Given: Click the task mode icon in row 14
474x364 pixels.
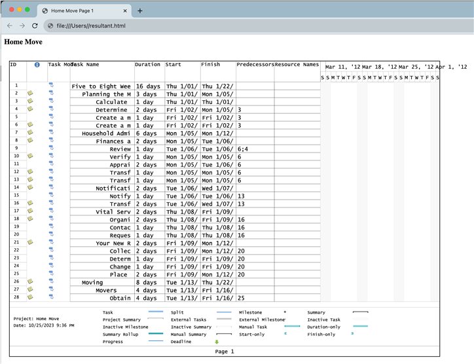Looking at the screenshot, I should point(51,188).
